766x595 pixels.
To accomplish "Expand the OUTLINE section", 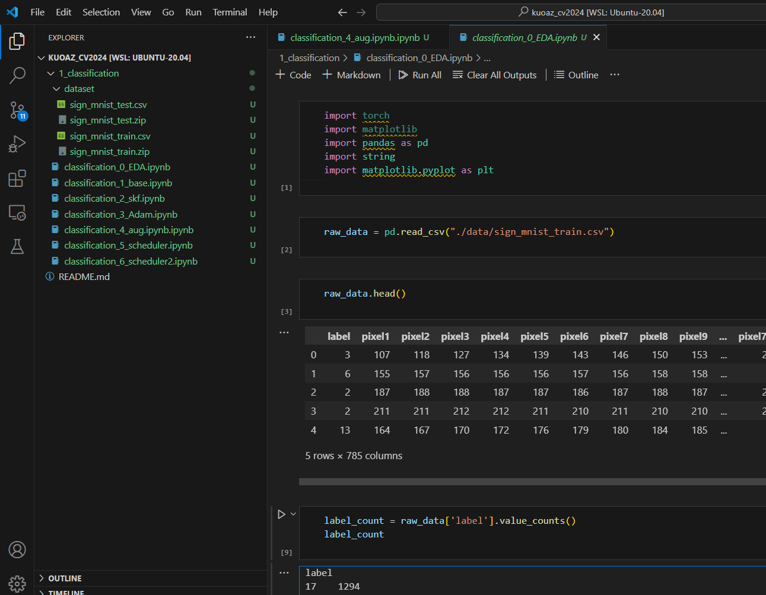I will click(65, 578).
